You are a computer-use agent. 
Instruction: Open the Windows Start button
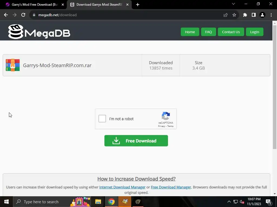point(6,202)
